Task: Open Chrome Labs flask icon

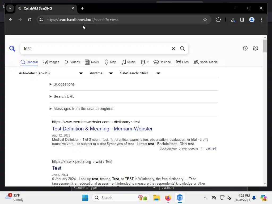Action: (x=232, y=20)
